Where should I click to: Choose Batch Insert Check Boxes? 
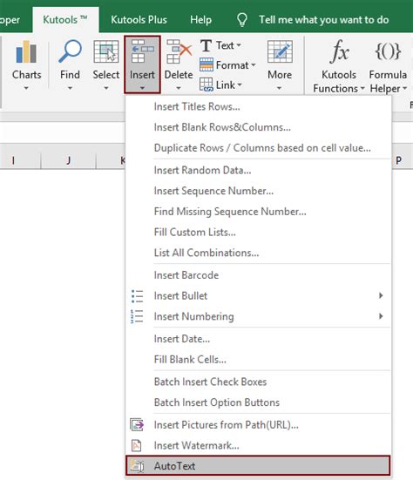[x=258, y=382]
